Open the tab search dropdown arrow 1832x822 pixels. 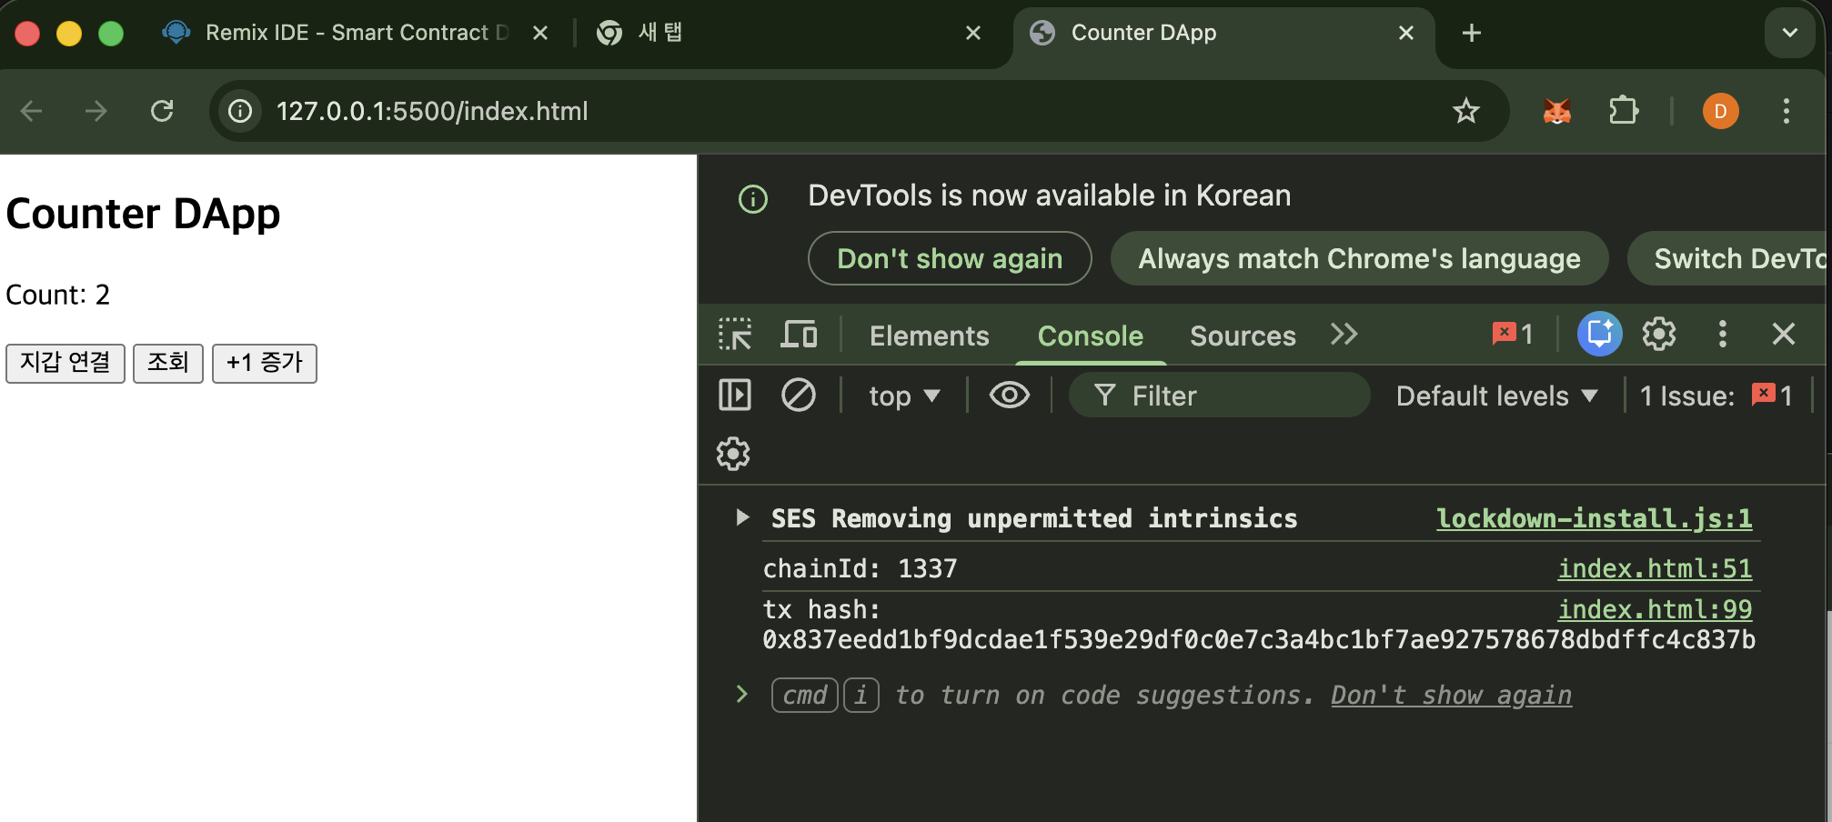click(x=1789, y=34)
